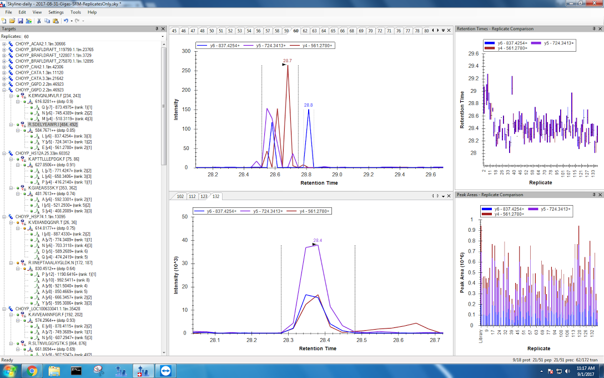Click the y5 - 724.3413+ legend entry in Retention Times
Image resolution: width=604 pixels, height=378 pixels.
[x=552, y=42]
